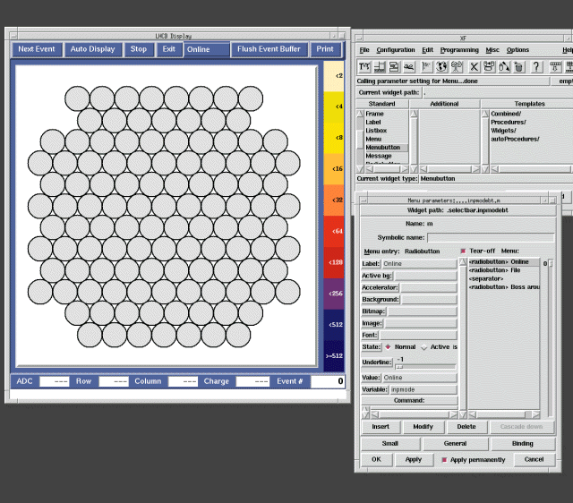Select the Normal state radio button
573x503 pixels.
click(388, 346)
